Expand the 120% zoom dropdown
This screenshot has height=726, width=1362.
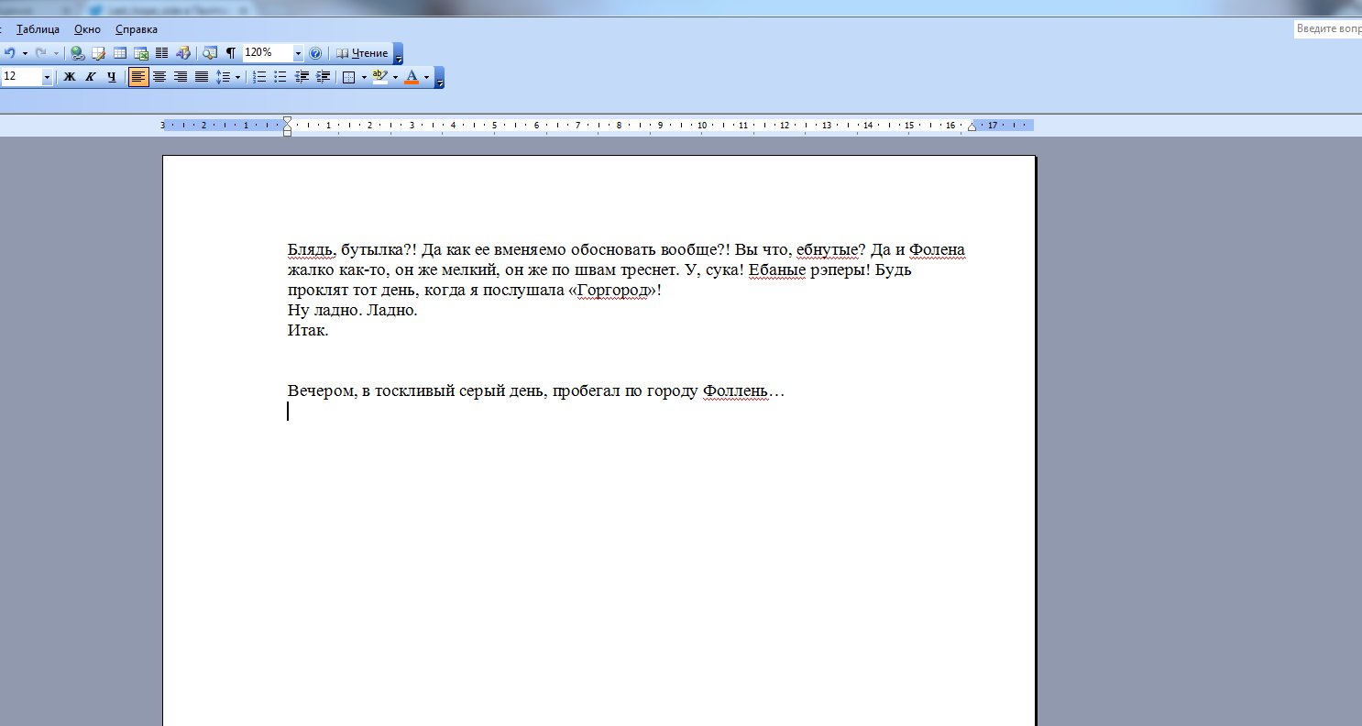coord(298,53)
